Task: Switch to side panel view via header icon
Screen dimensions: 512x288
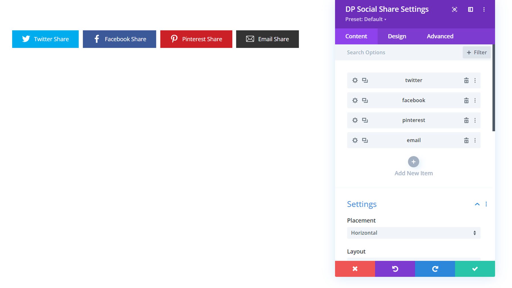Action: coord(470,9)
